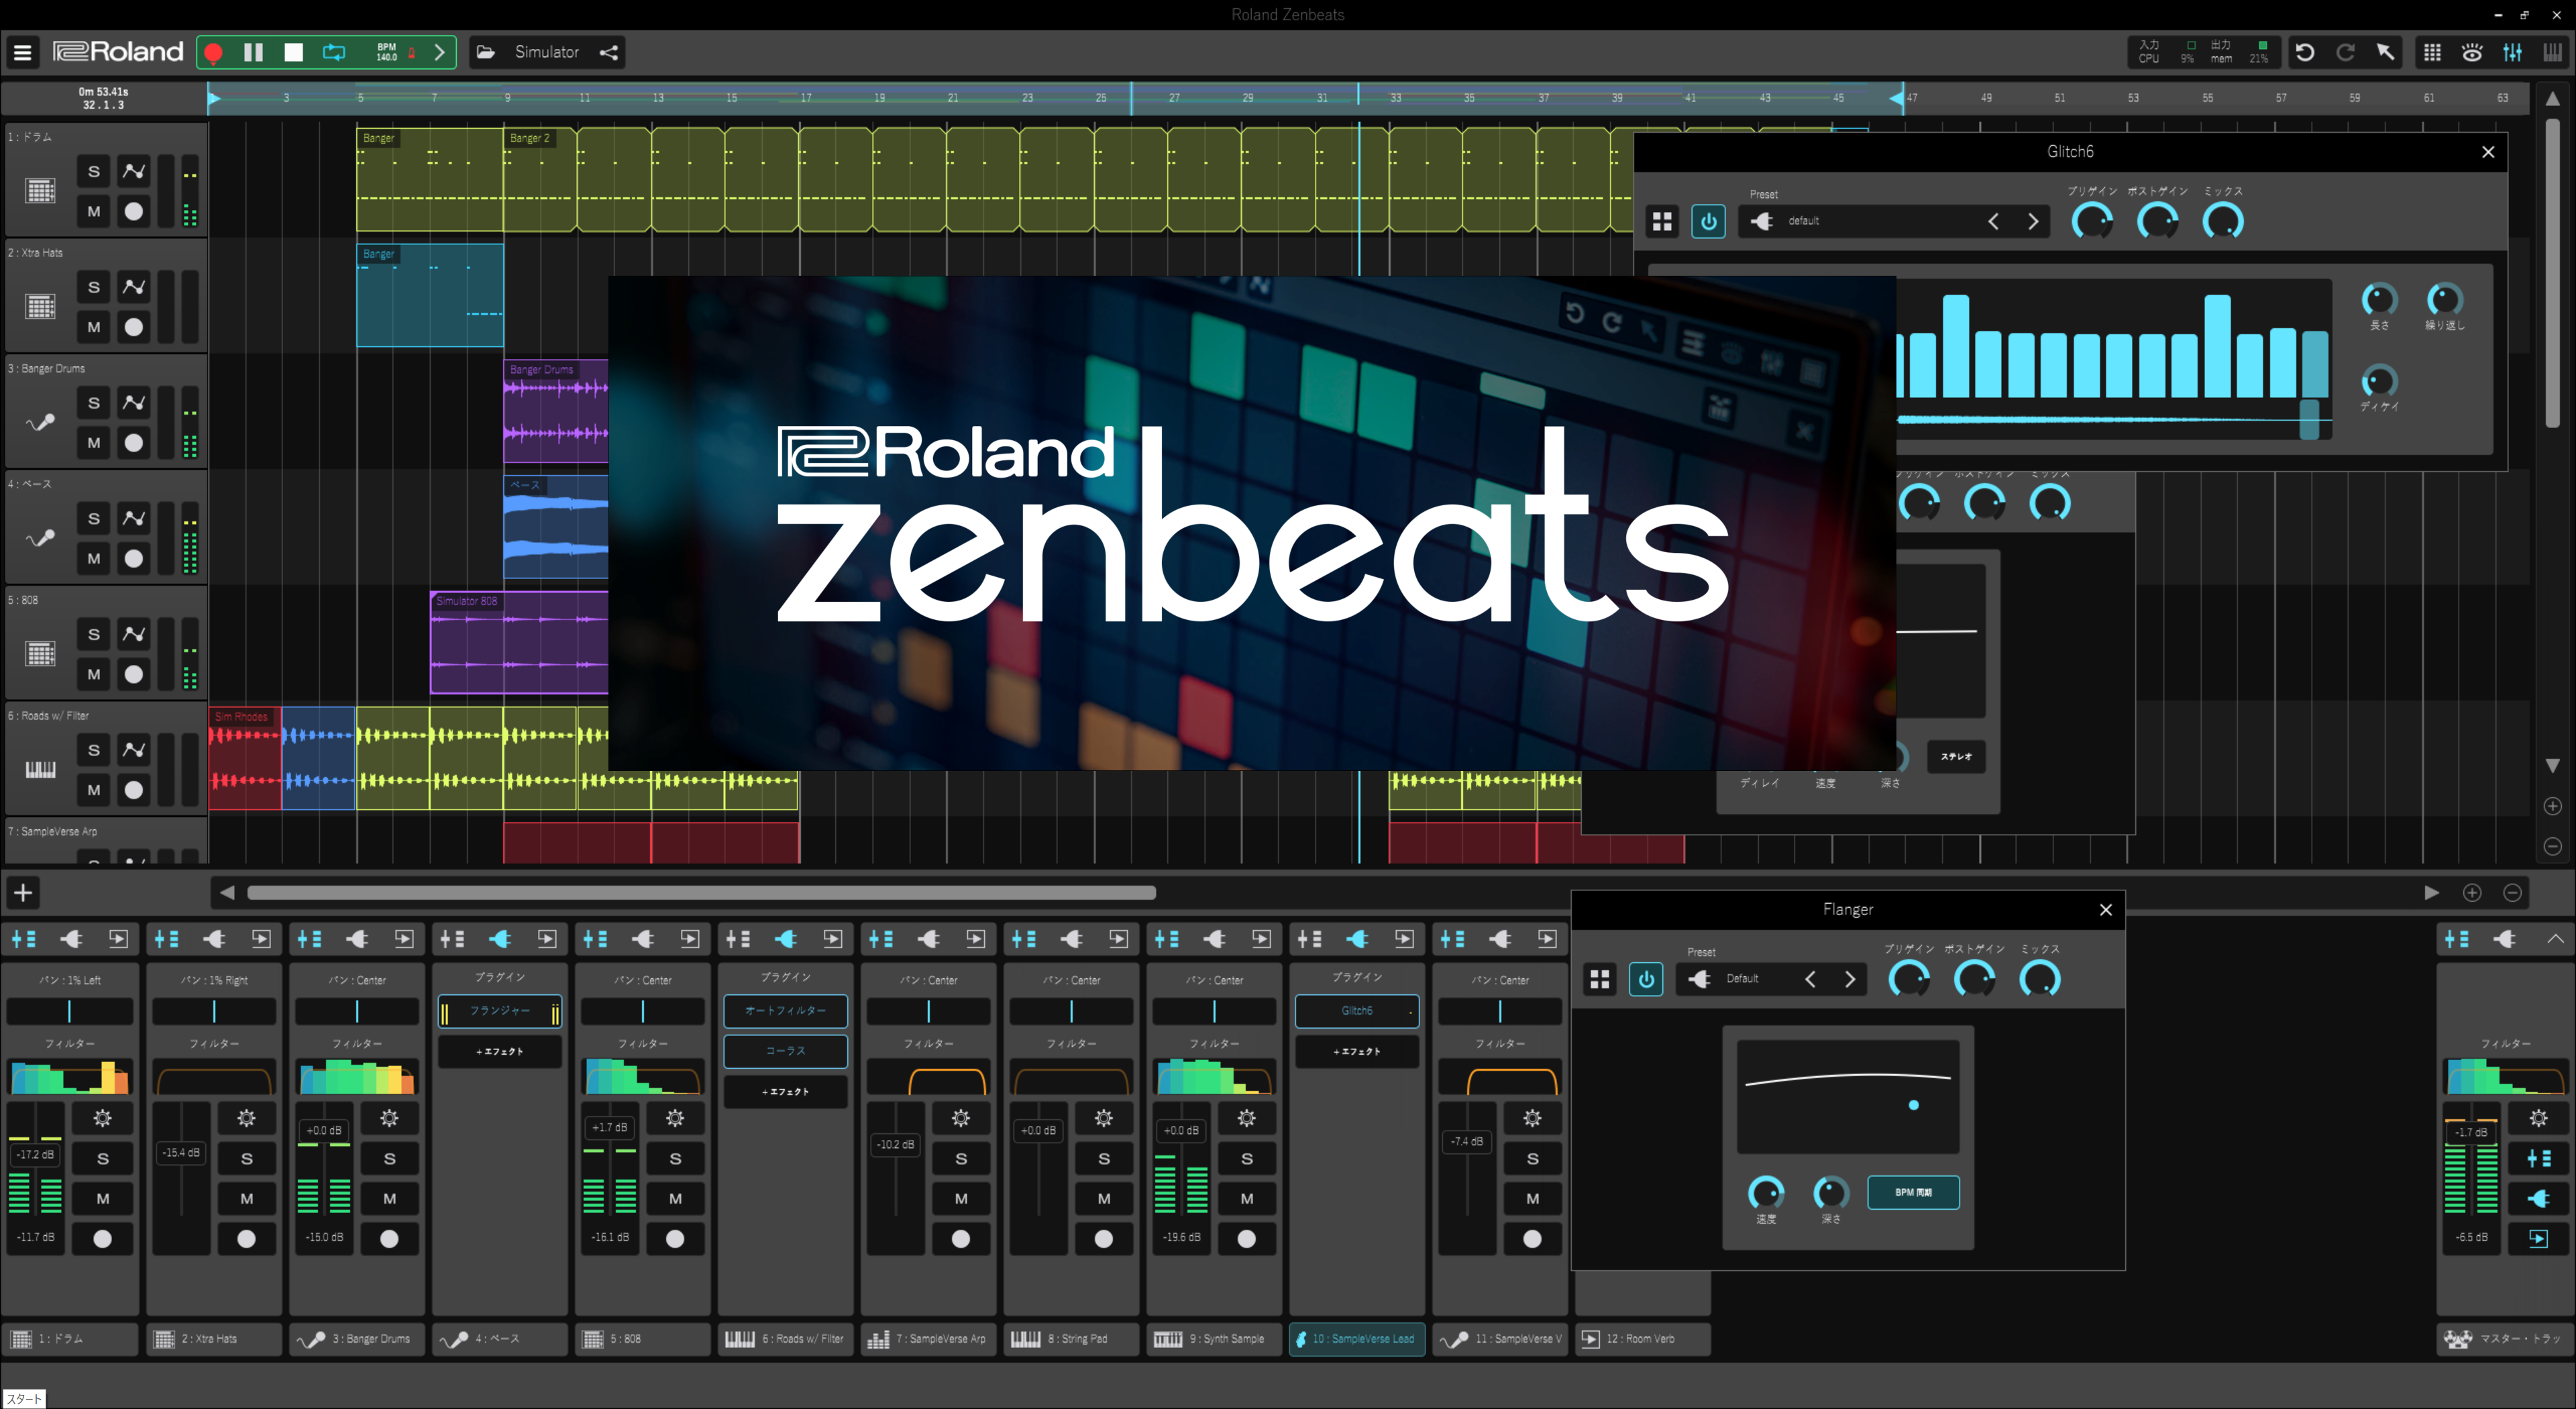The width and height of the screenshot is (2576, 1409).
Task: Click the add track plus button
Action: tap(23, 892)
